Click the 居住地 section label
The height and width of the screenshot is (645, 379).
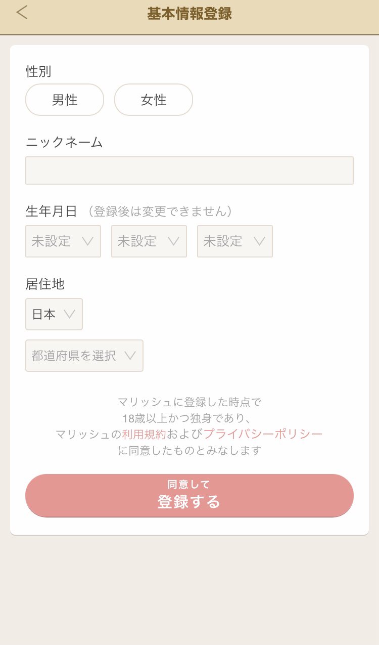click(45, 284)
